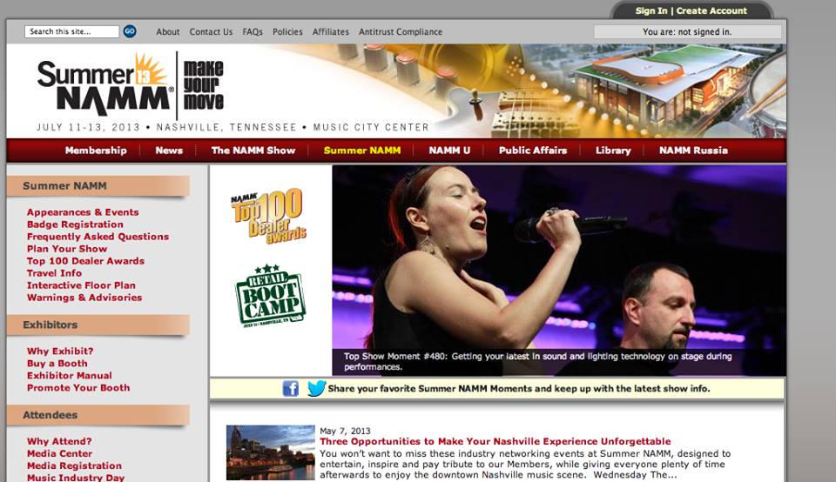Open the Facebook share icon

pos(291,388)
